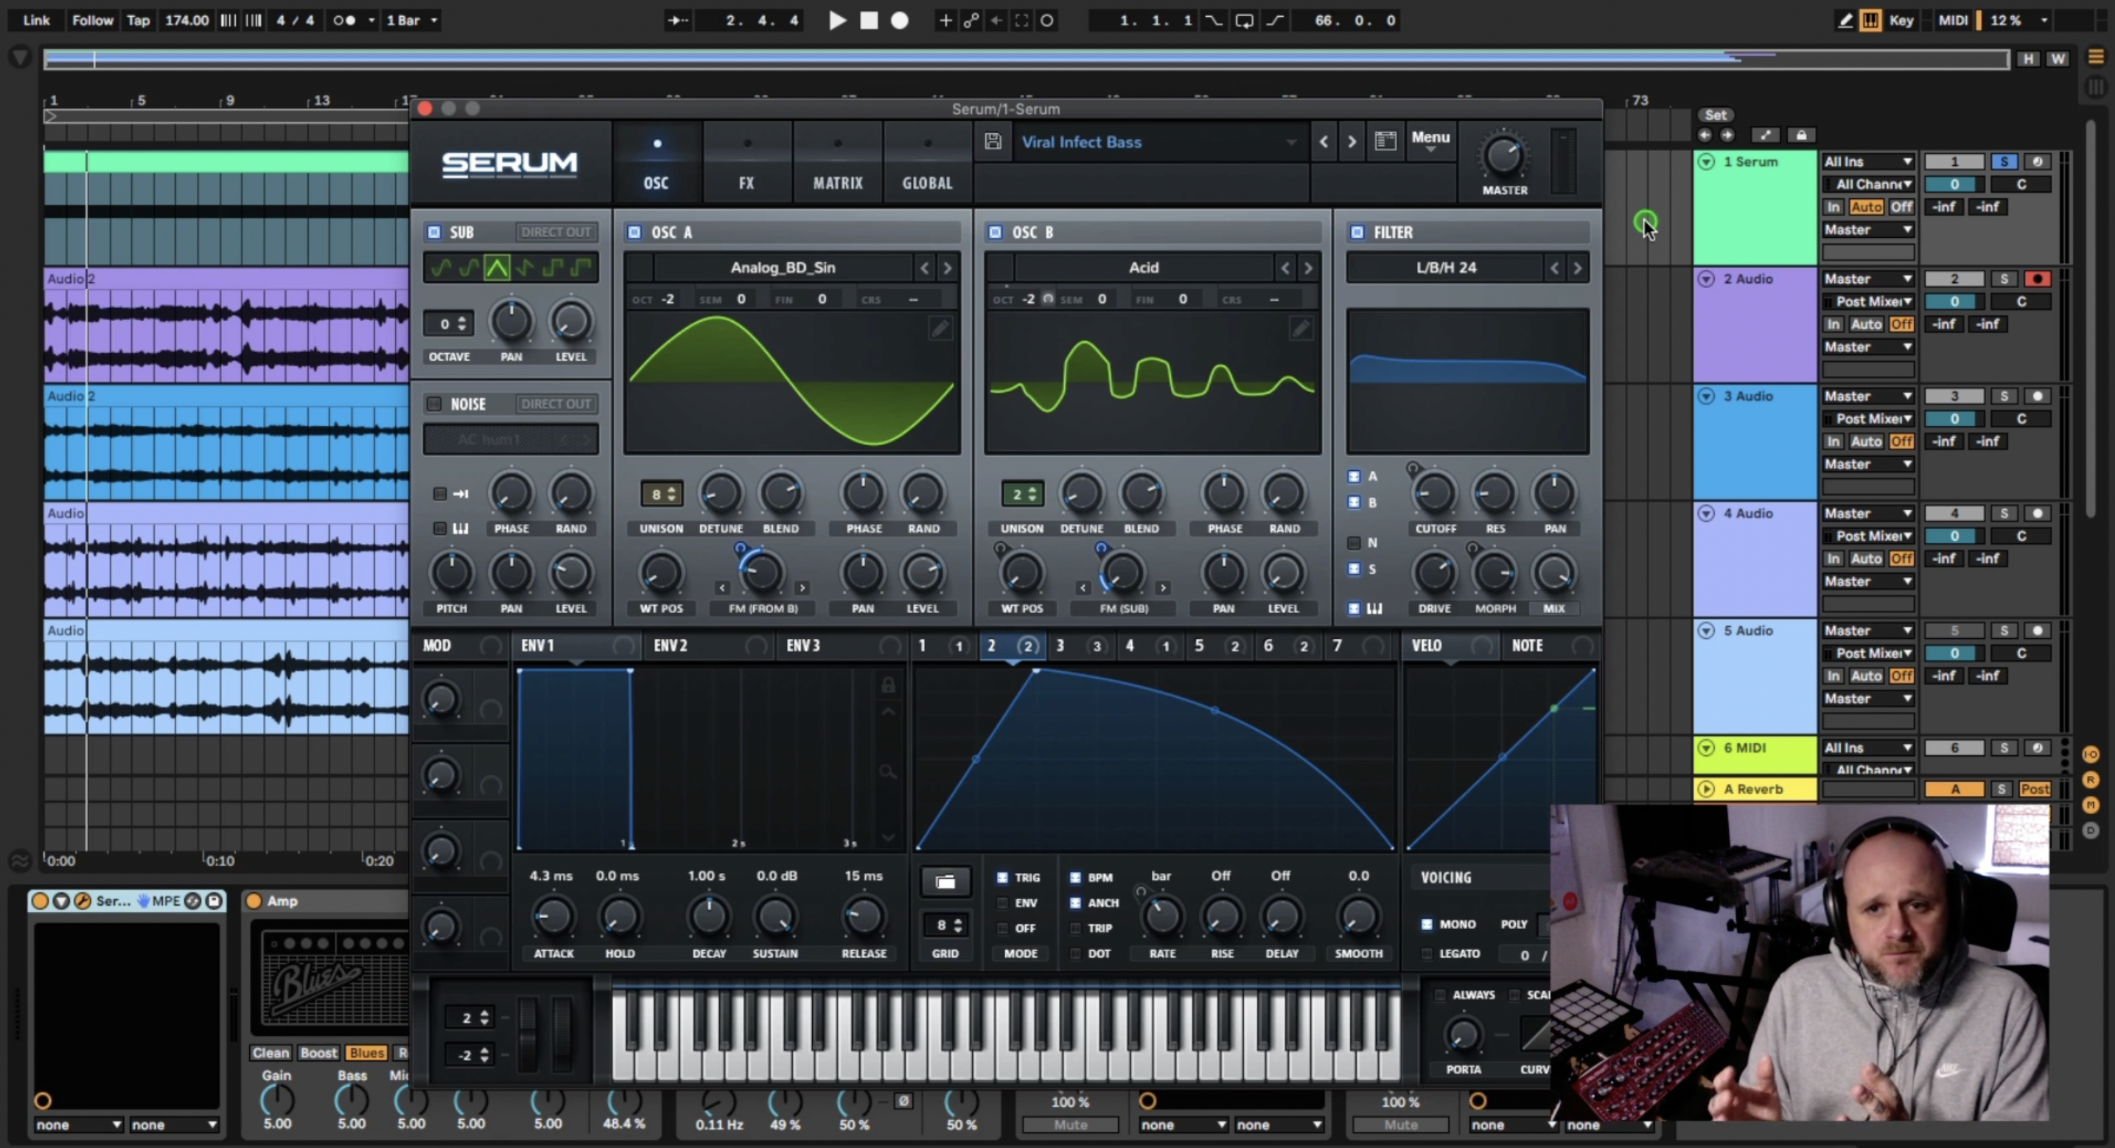Image resolution: width=2115 pixels, height=1148 pixels.
Task: Click the Serum save preset icon
Action: [x=993, y=141]
